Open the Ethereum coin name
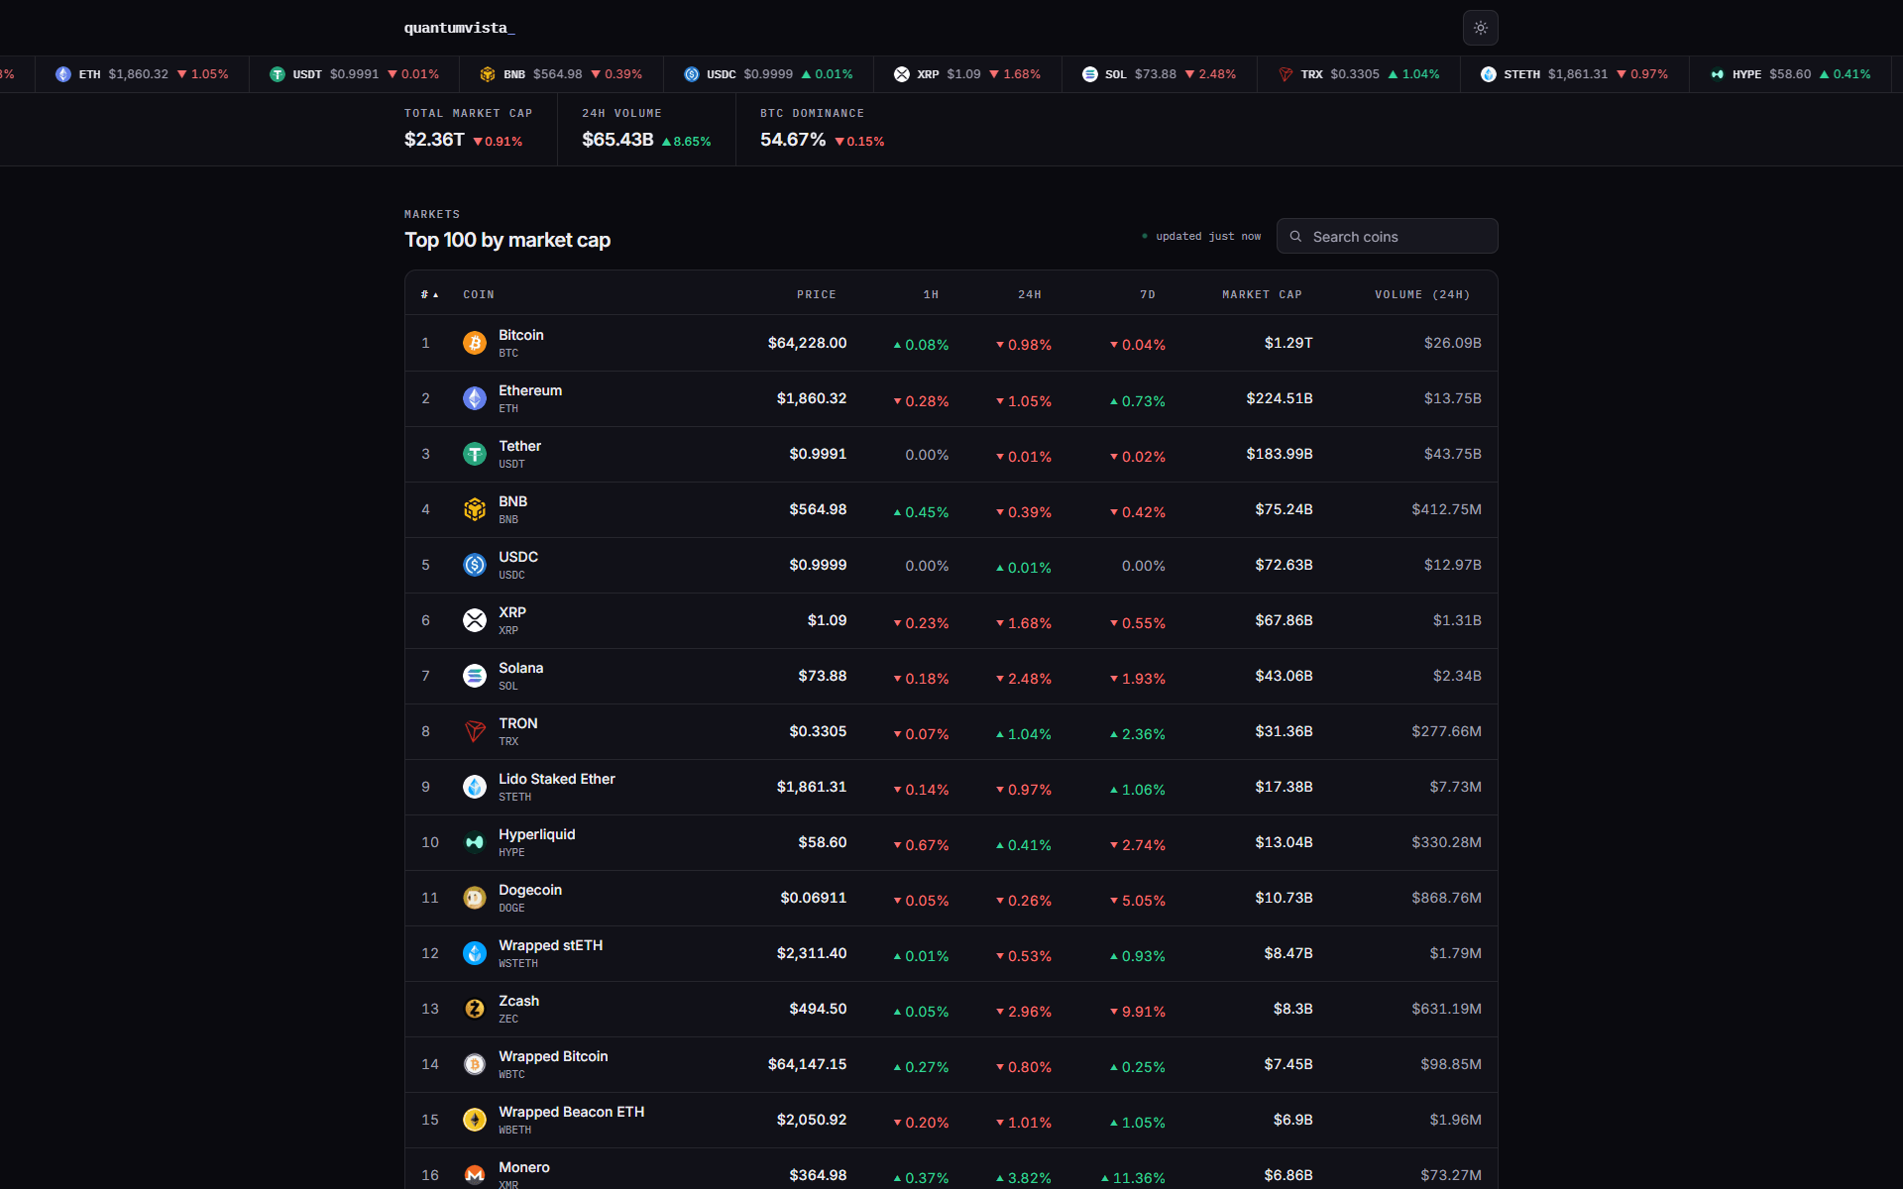This screenshot has height=1189, width=1903. [530, 390]
